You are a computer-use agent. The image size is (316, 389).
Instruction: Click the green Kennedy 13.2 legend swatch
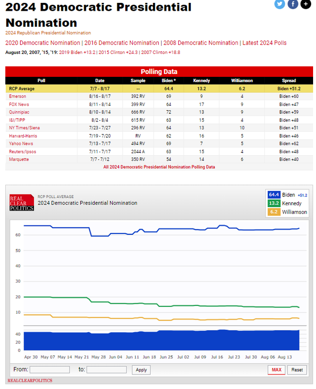point(274,203)
